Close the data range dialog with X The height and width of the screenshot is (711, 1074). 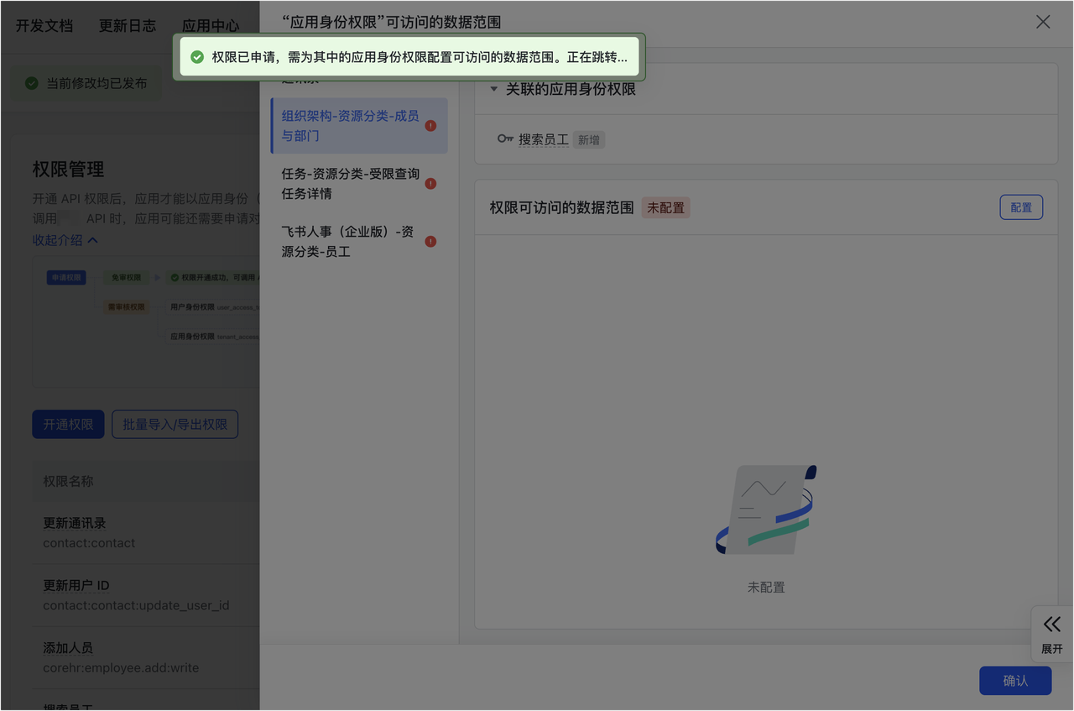(1043, 22)
